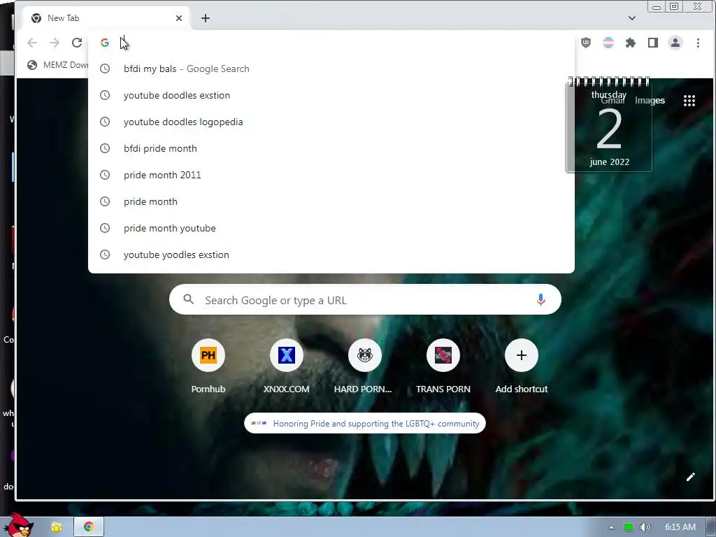Show hidden tray icons arrow

click(611, 527)
